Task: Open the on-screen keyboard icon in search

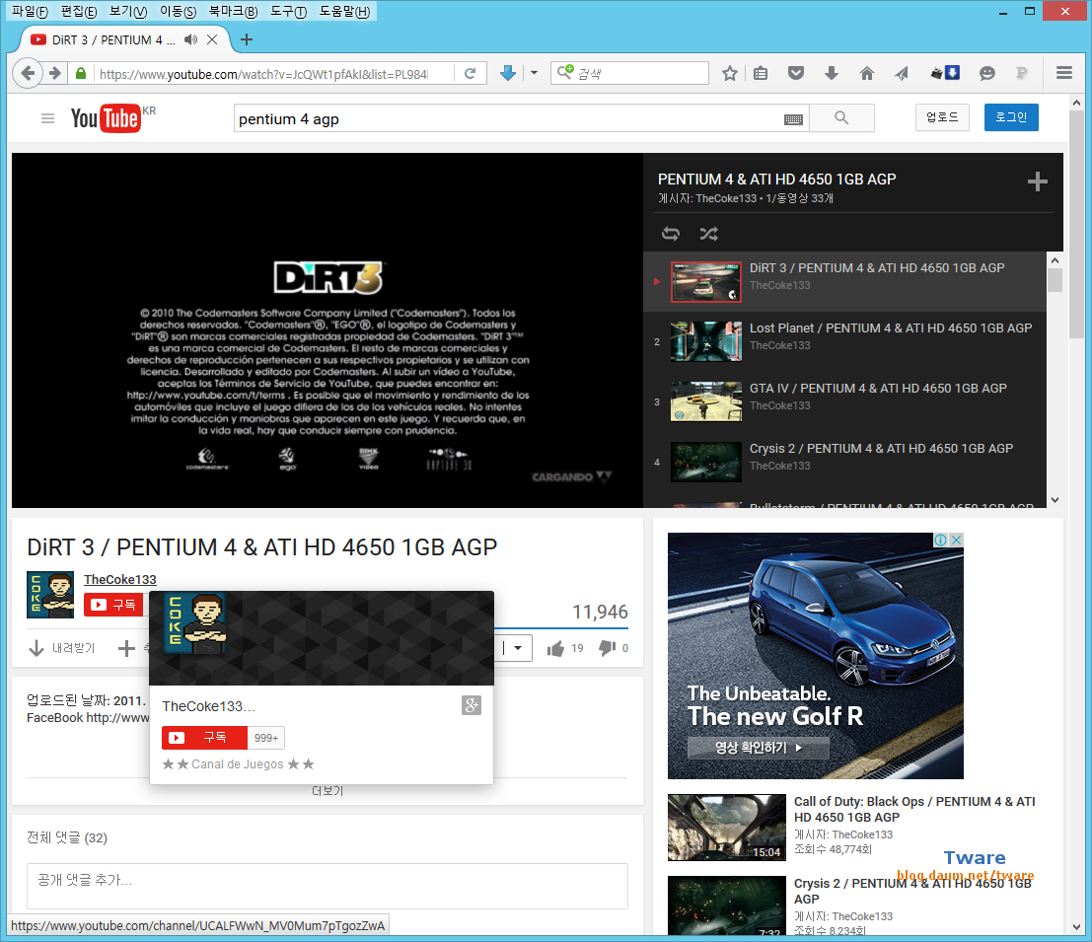Action: click(x=793, y=119)
